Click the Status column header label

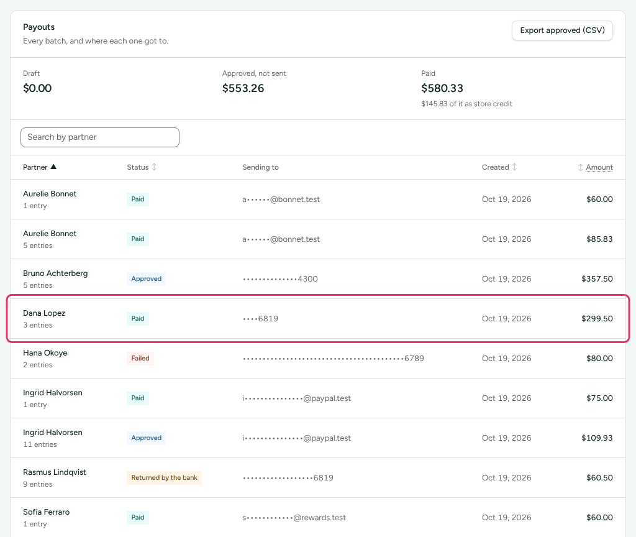click(x=138, y=167)
